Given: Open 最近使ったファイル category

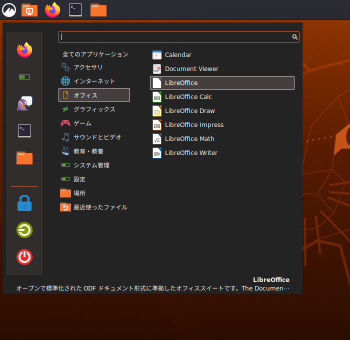Looking at the screenshot, I should coord(94,207).
